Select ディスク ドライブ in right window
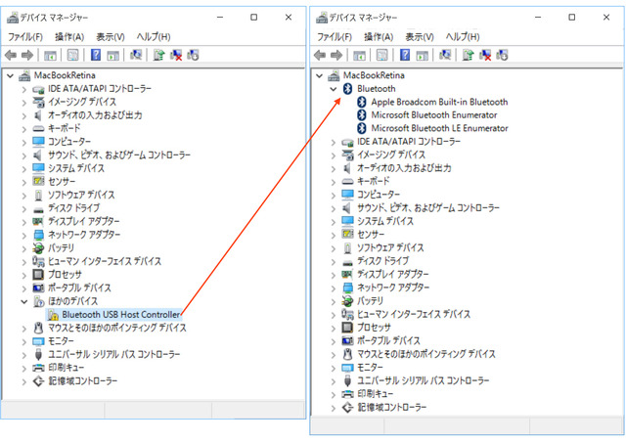This screenshot has width=626, height=443. click(x=382, y=261)
